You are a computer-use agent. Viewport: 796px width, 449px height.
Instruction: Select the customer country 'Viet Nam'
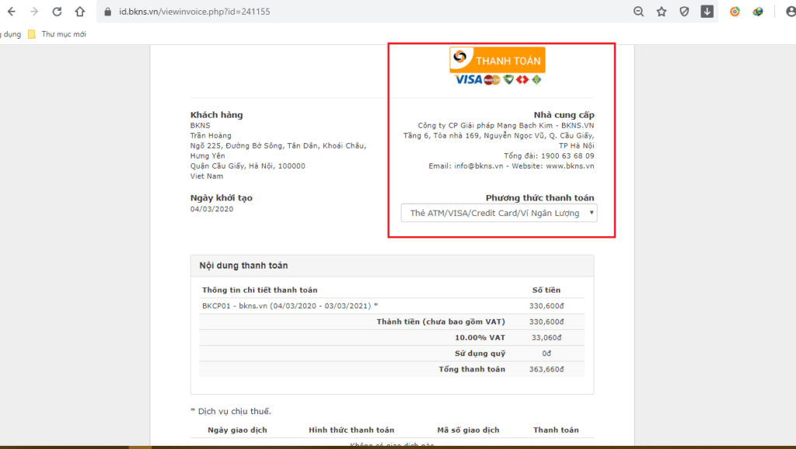207,176
